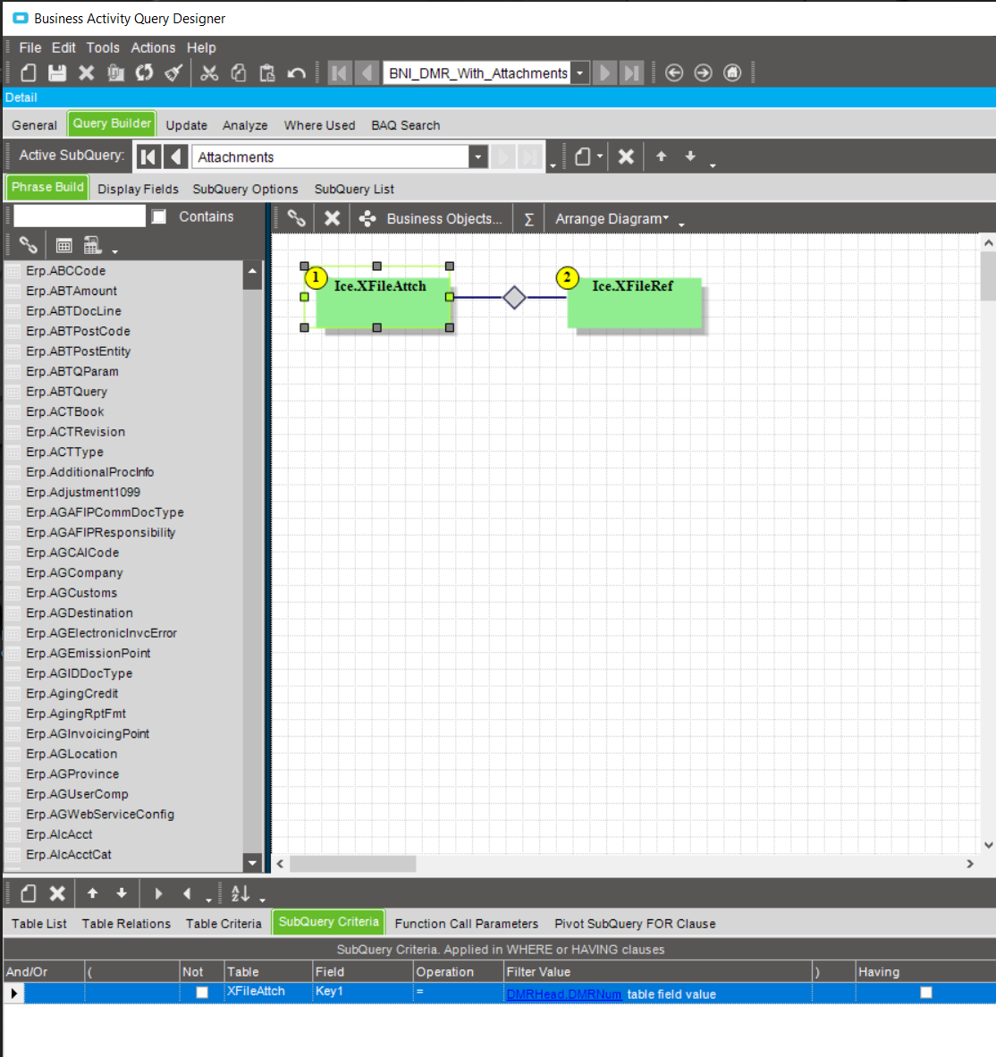Click the table search input field
This screenshot has height=1057, width=996.
(80, 216)
